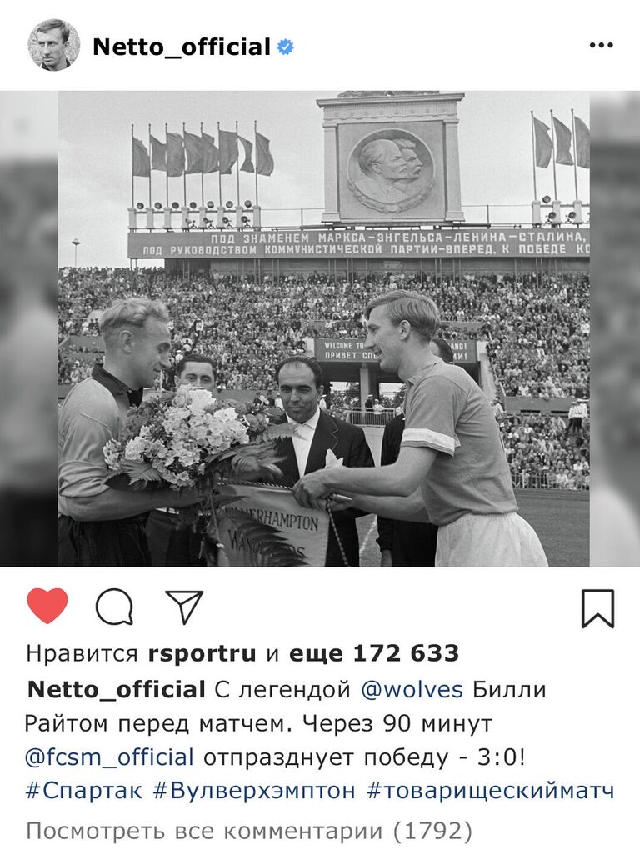This screenshot has width=640, height=860.
Task: Tap the black-and-white stadium photo
Action: (323, 328)
